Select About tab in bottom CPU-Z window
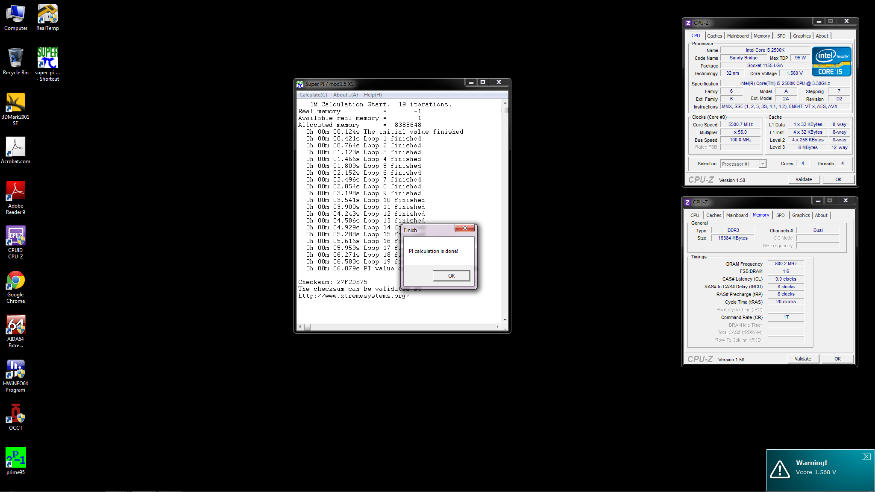 coord(821,215)
